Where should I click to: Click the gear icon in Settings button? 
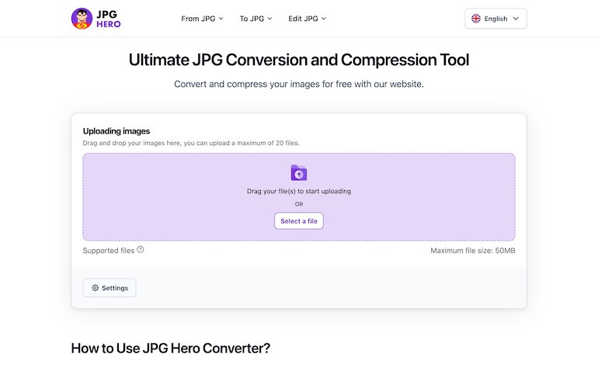[96, 288]
